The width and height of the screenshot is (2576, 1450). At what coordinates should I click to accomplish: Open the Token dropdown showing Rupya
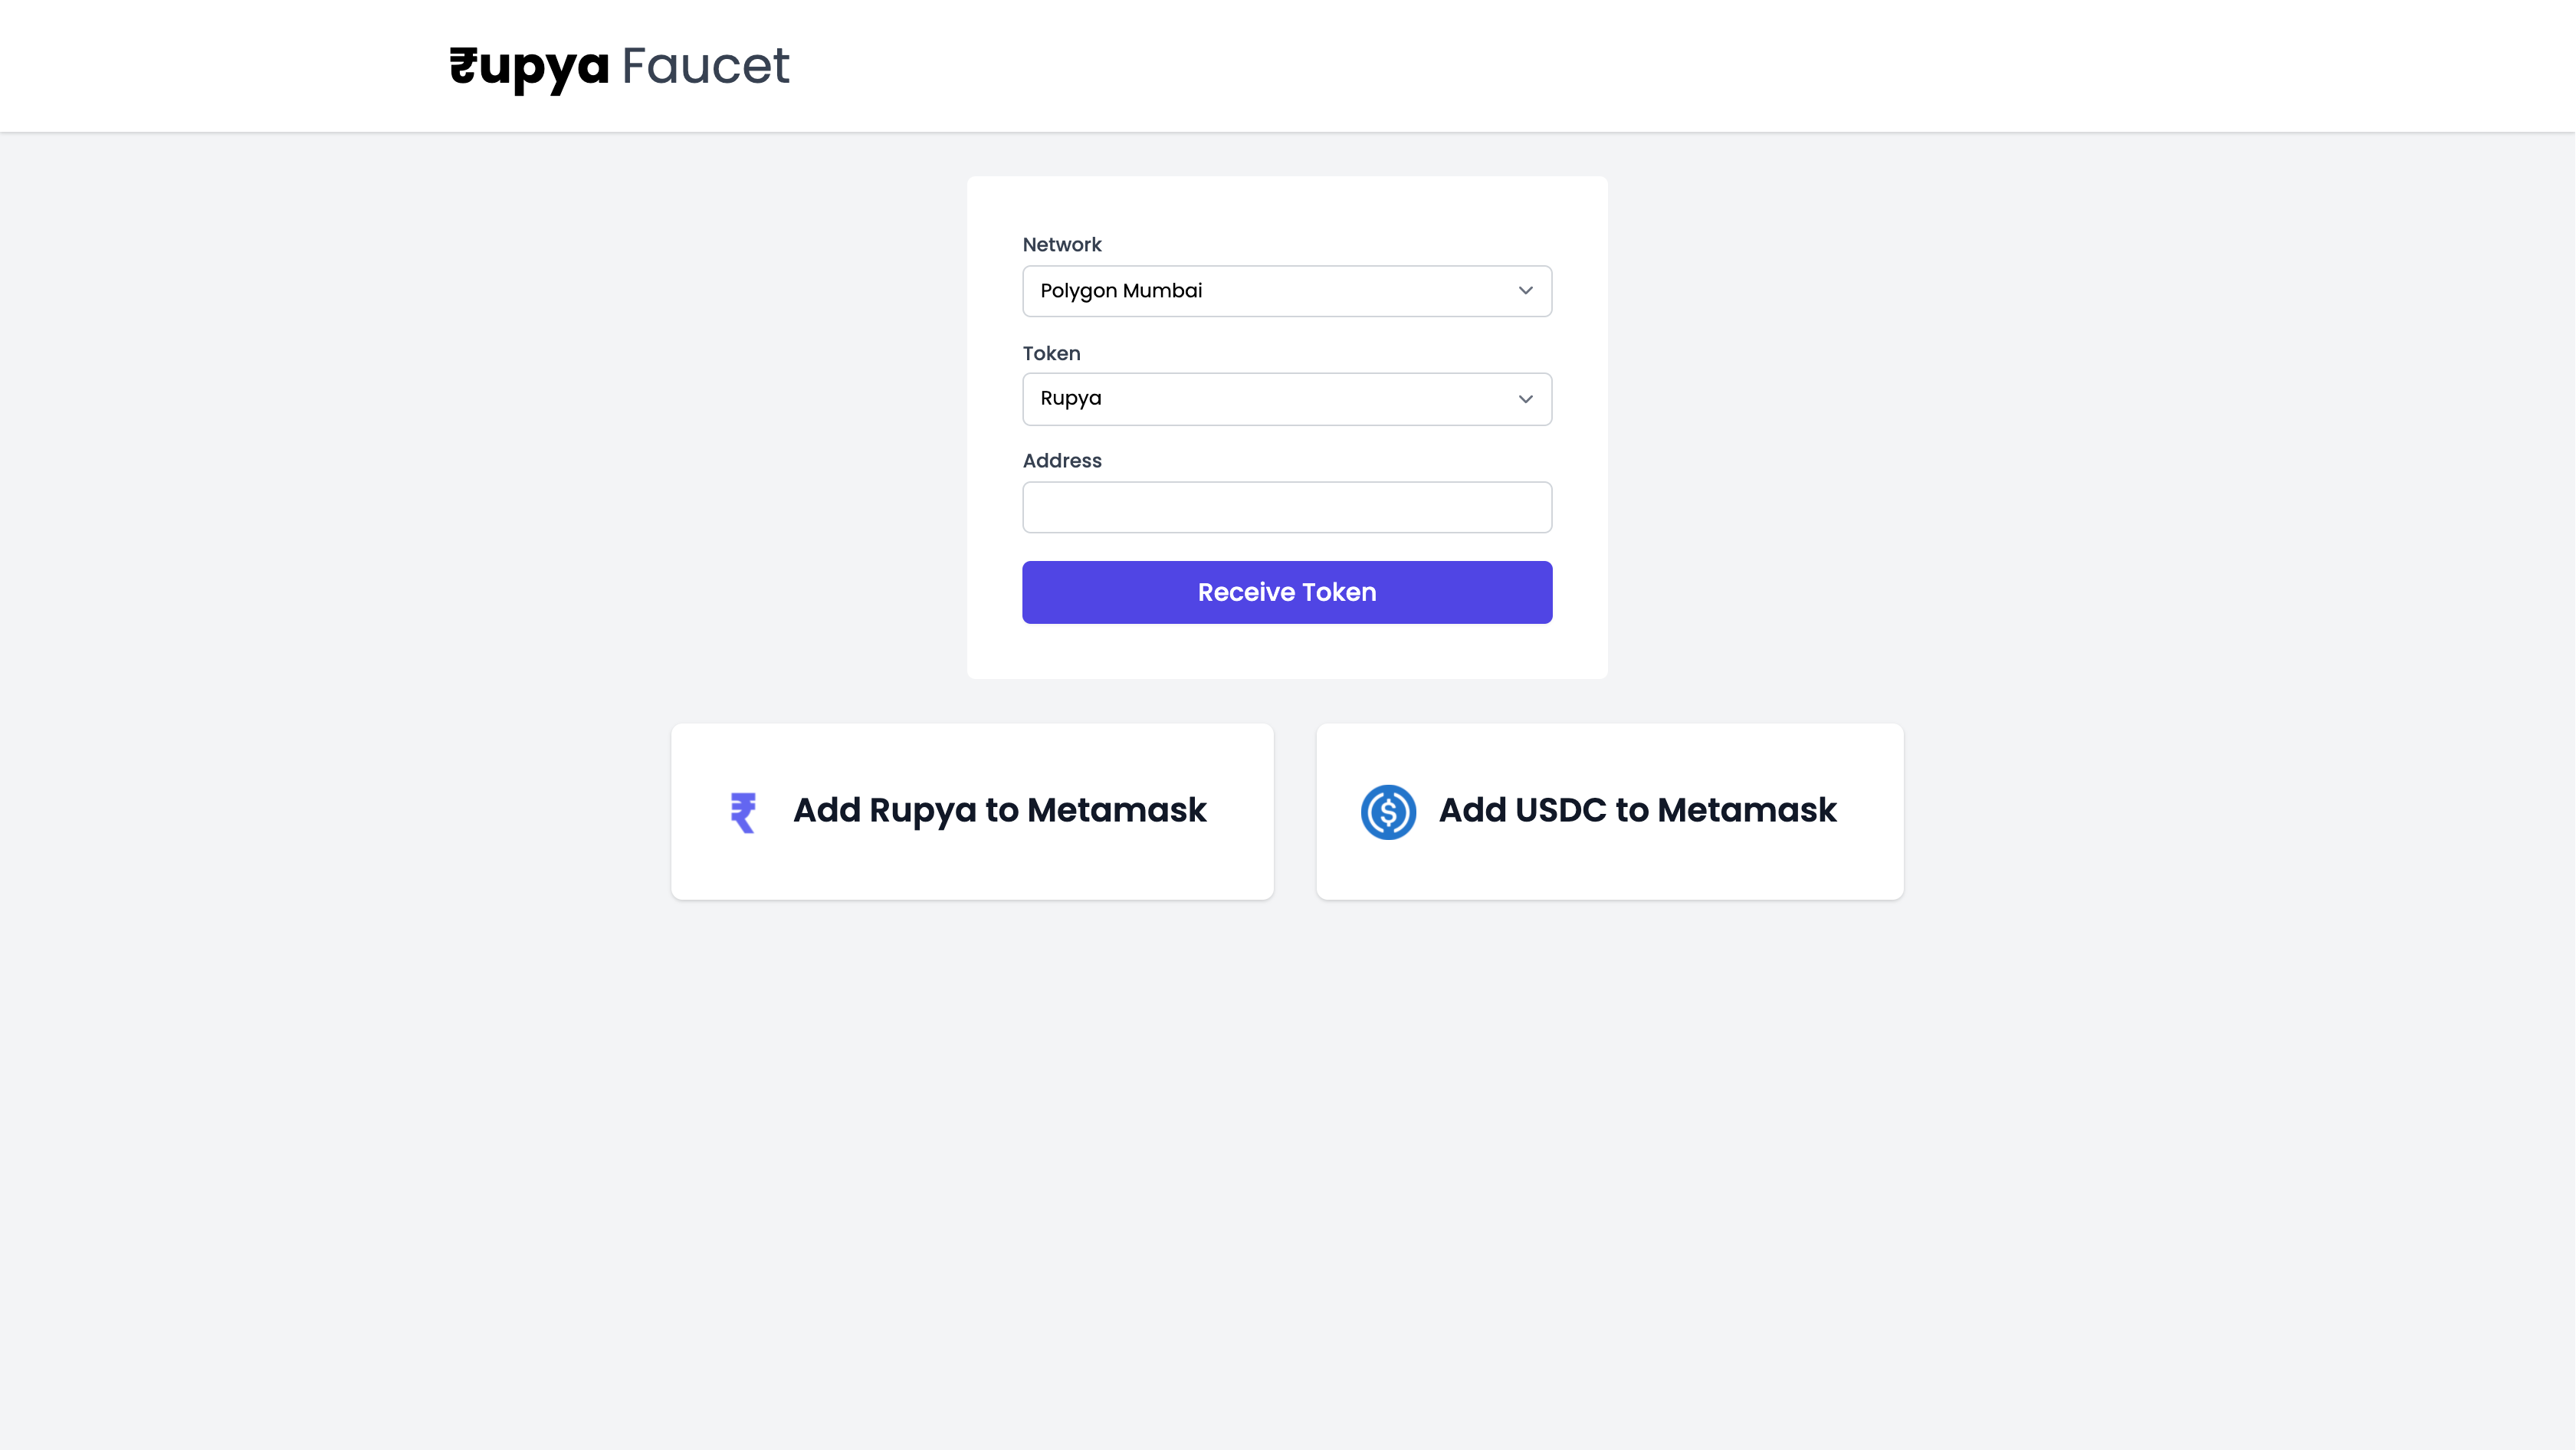tap(1287, 398)
